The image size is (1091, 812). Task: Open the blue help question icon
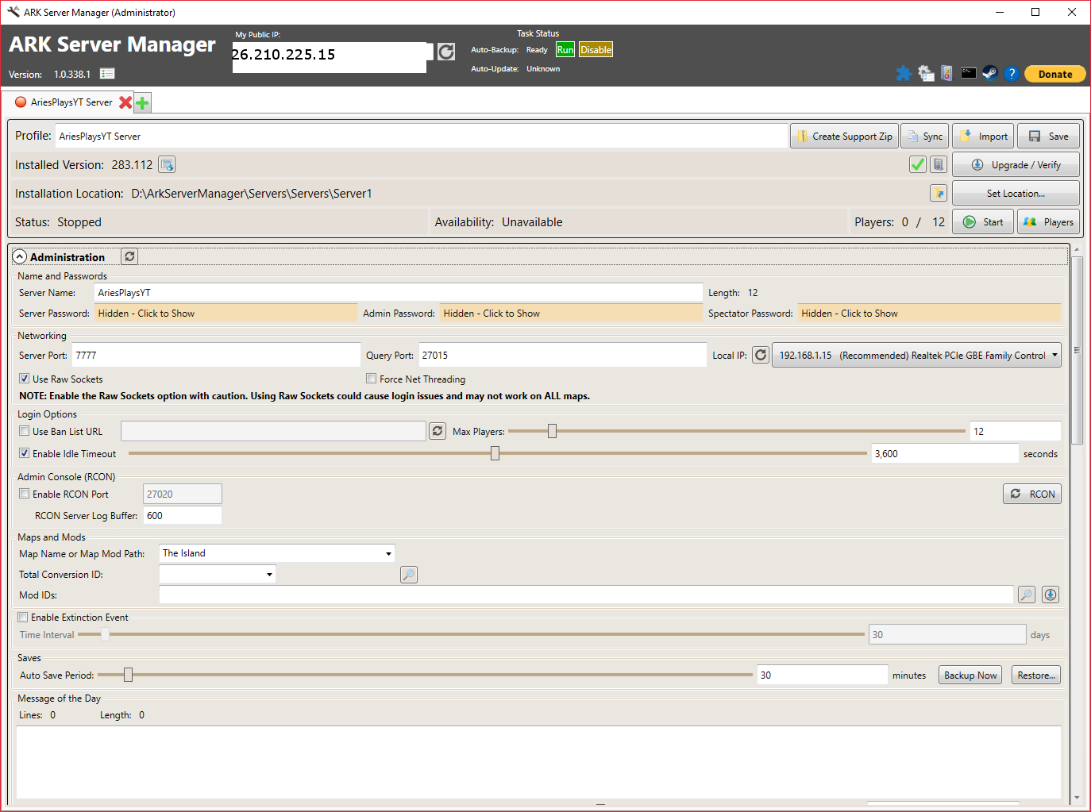pyautogui.click(x=1011, y=73)
